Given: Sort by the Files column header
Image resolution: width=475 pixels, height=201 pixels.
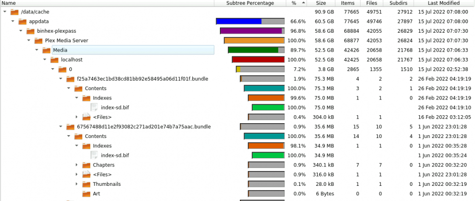Looking at the screenshot, I should coord(371,3).
